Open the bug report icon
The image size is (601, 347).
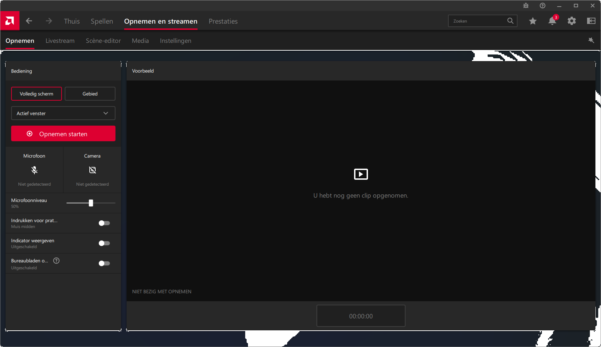click(x=526, y=6)
